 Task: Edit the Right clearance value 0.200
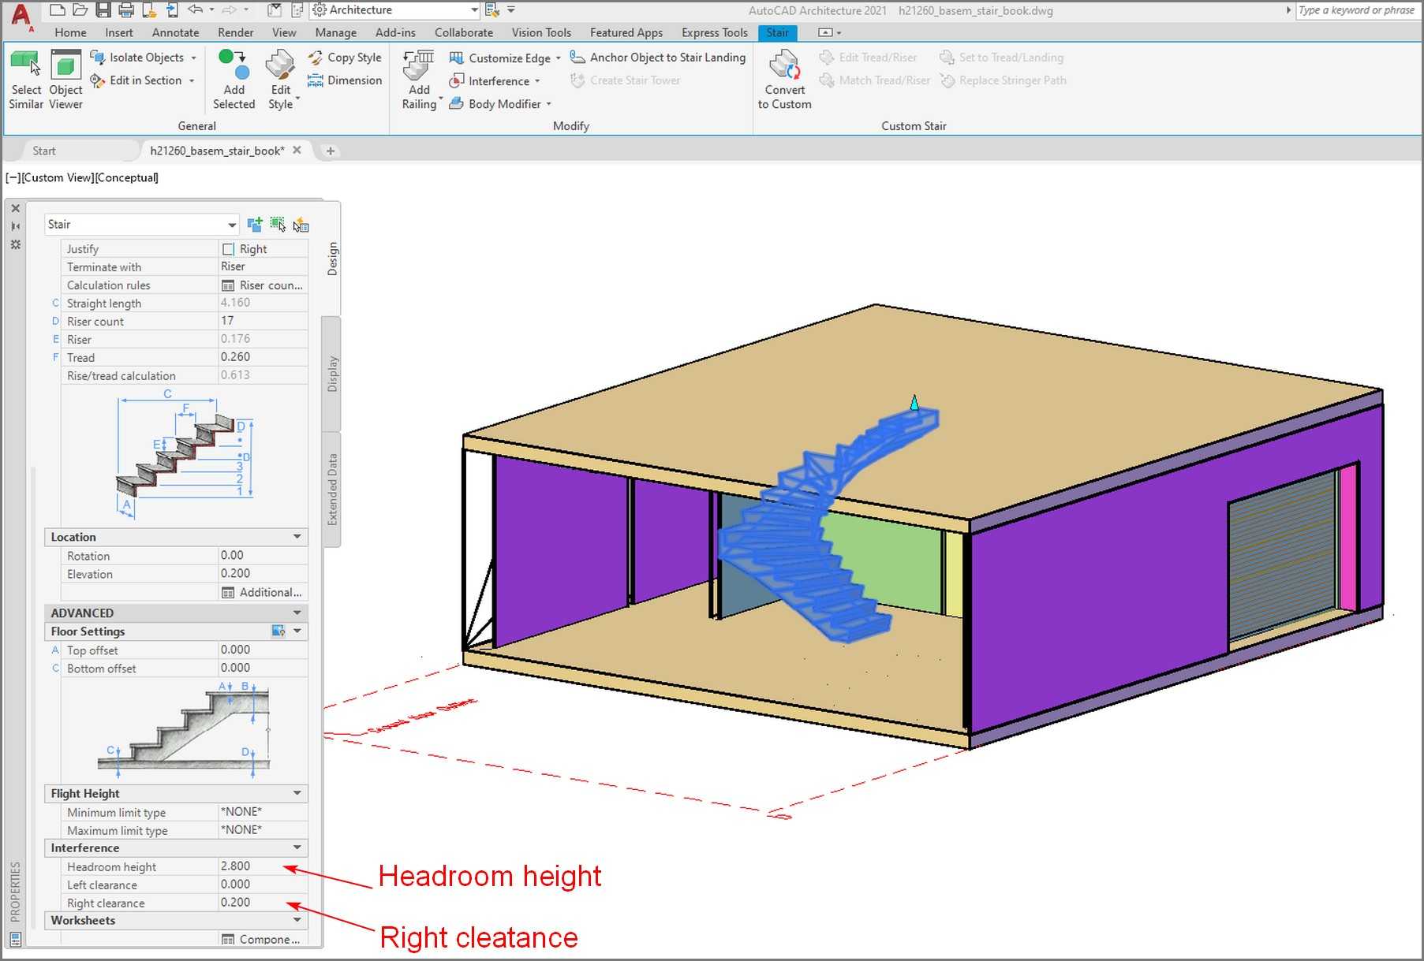[x=263, y=902]
